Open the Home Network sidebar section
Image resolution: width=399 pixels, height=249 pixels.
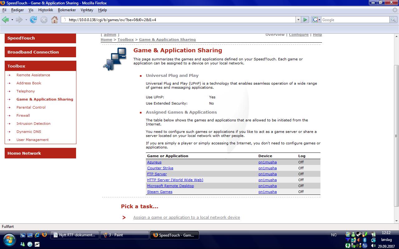tap(40, 153)
